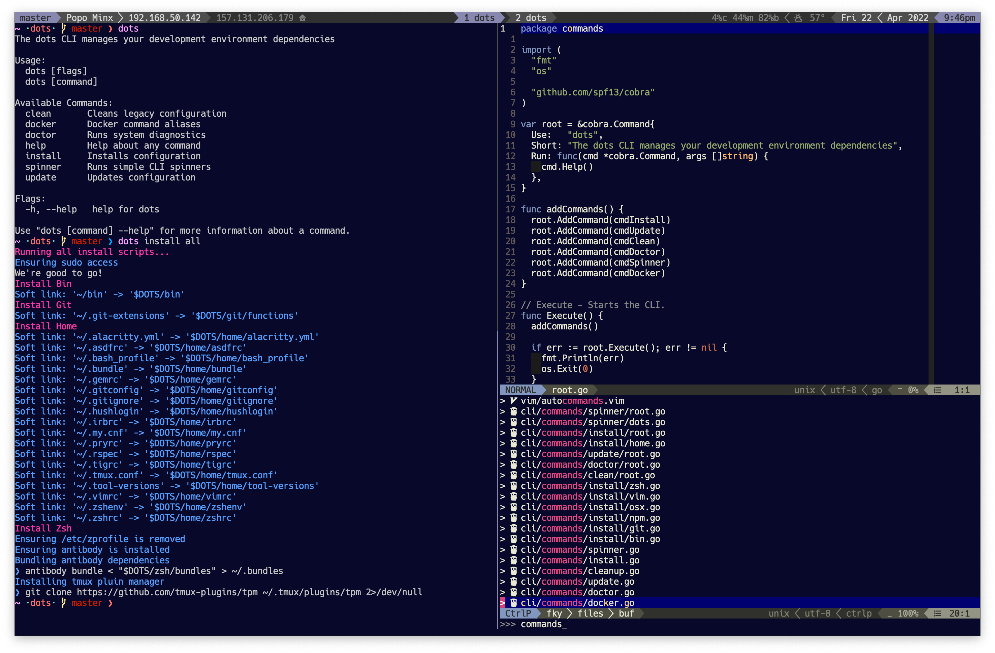Viewport: 995px width, 653px height.
Task: Click the 'Install Home' heading in terminal output
Action: [x=45, y=326]
